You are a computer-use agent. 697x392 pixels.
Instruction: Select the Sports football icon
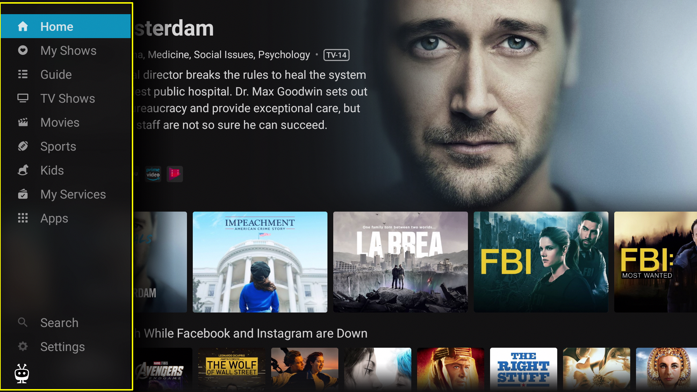[x=23, y=146]
